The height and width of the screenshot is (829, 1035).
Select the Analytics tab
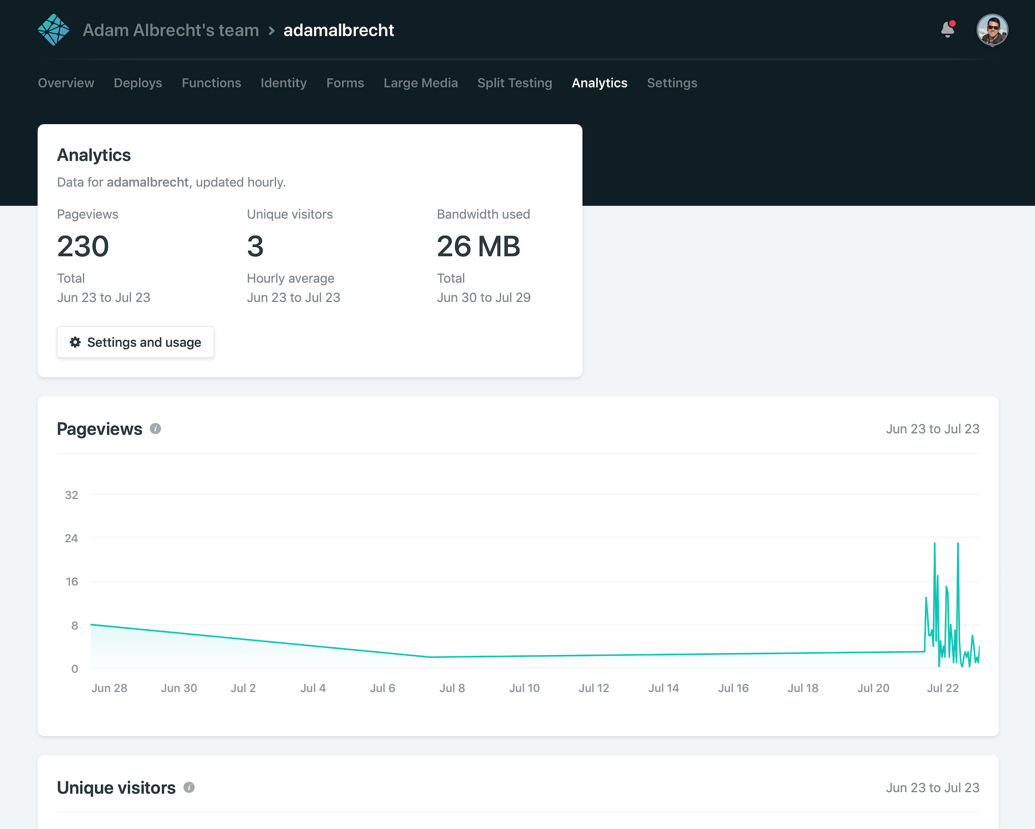click(599, 83)
